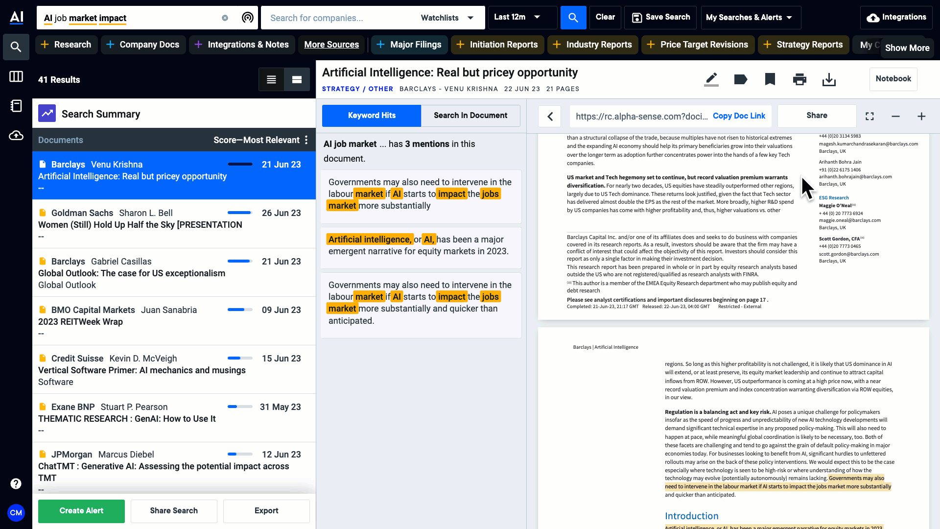Download the document

pyautogui.click(x=829, y=79)
